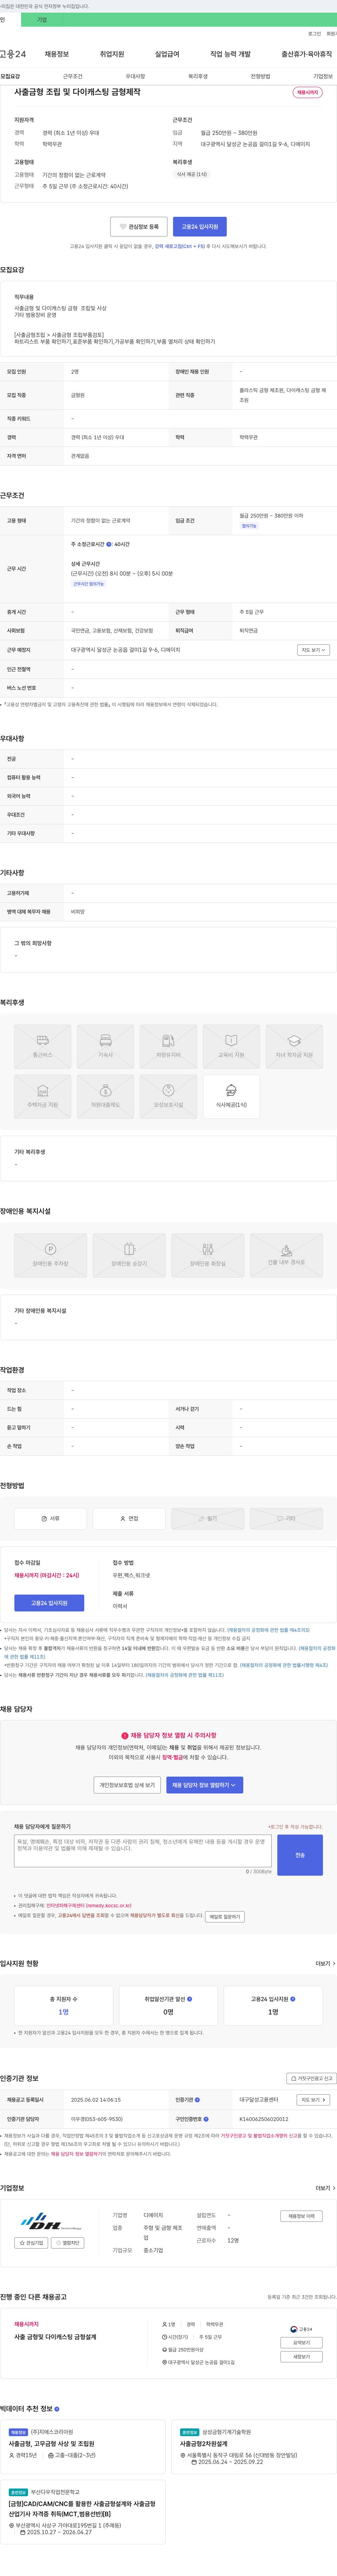Click the 관심정보 등록 heart button
The width and height of the screenshot is (337, 2576).
click(139, 227)
